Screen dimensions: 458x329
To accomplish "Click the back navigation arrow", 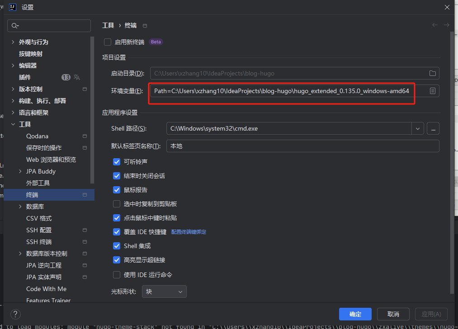I will pos(435,25).
